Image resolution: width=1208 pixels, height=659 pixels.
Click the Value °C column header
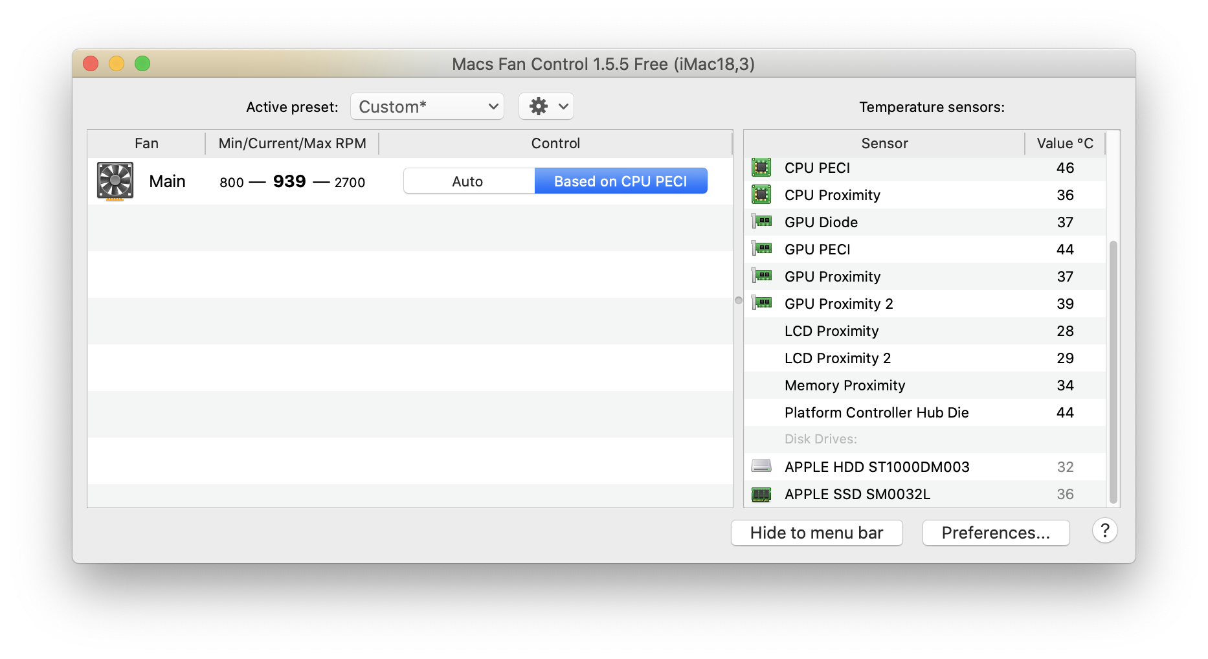(x=1064, y=144)
